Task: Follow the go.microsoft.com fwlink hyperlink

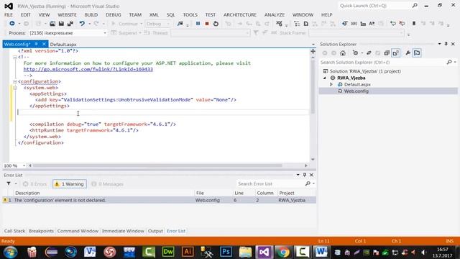Action: (x=88, y=69)
